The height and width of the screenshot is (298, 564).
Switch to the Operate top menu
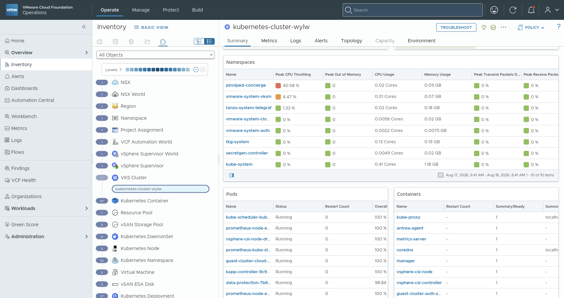110,10
